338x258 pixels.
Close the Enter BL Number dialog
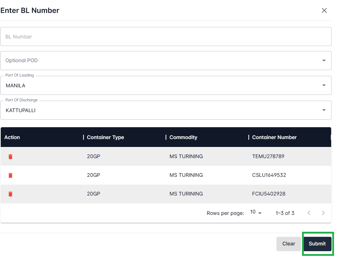click(x=324, y=10)
